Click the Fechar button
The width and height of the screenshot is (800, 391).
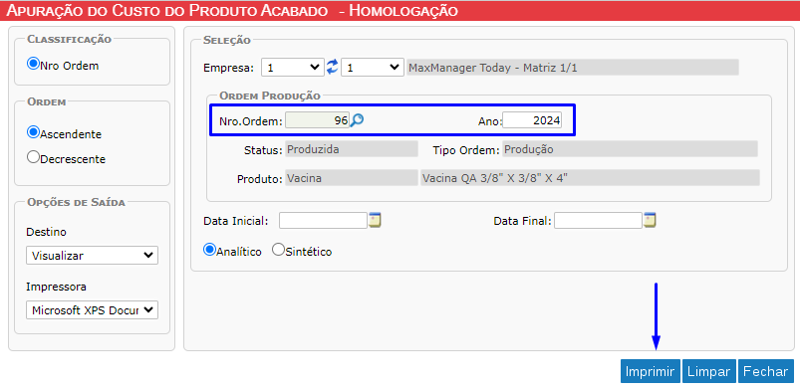766,372
